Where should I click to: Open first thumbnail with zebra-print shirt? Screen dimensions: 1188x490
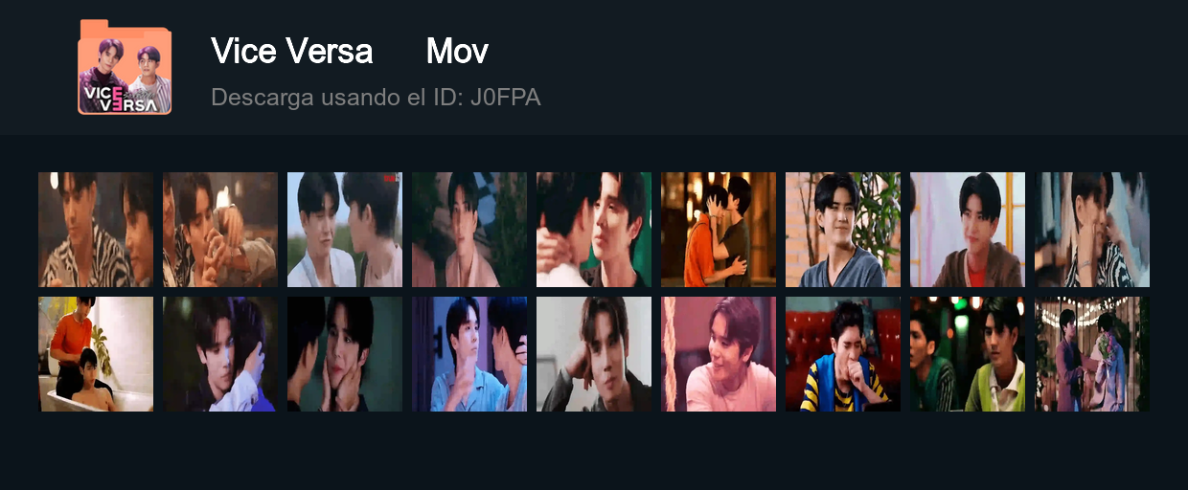96,230
